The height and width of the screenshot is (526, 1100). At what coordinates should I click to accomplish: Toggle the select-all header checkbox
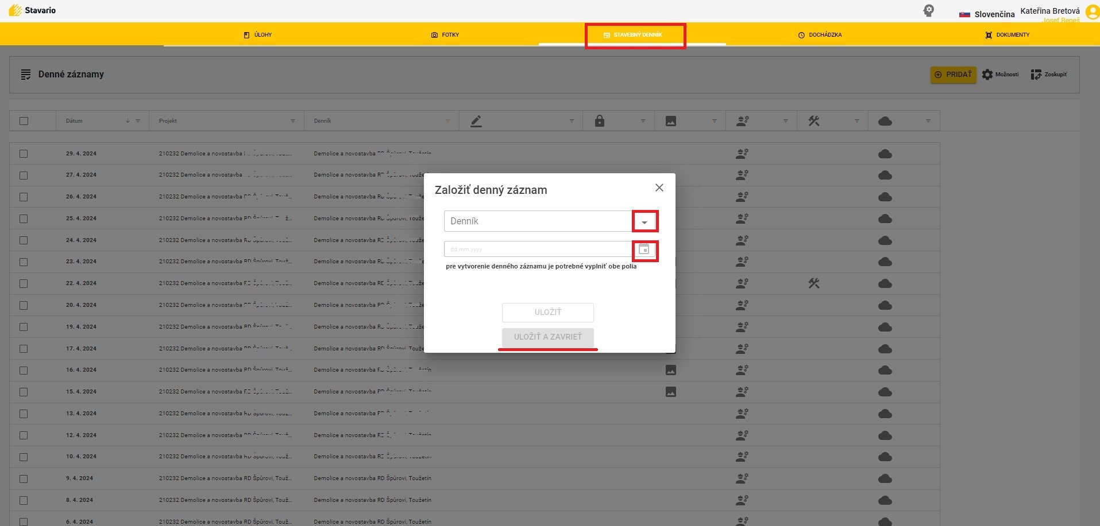coord(24,121)
